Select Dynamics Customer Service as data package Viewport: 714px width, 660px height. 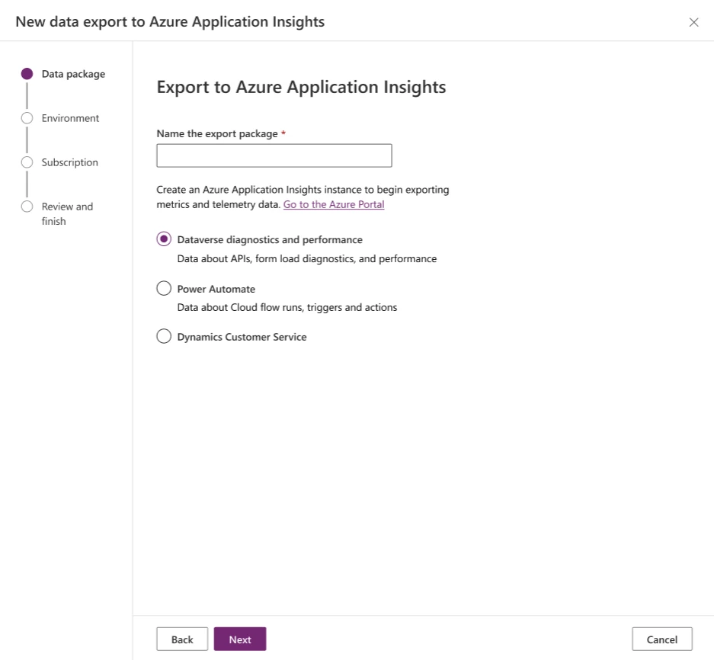coord(163,335)
